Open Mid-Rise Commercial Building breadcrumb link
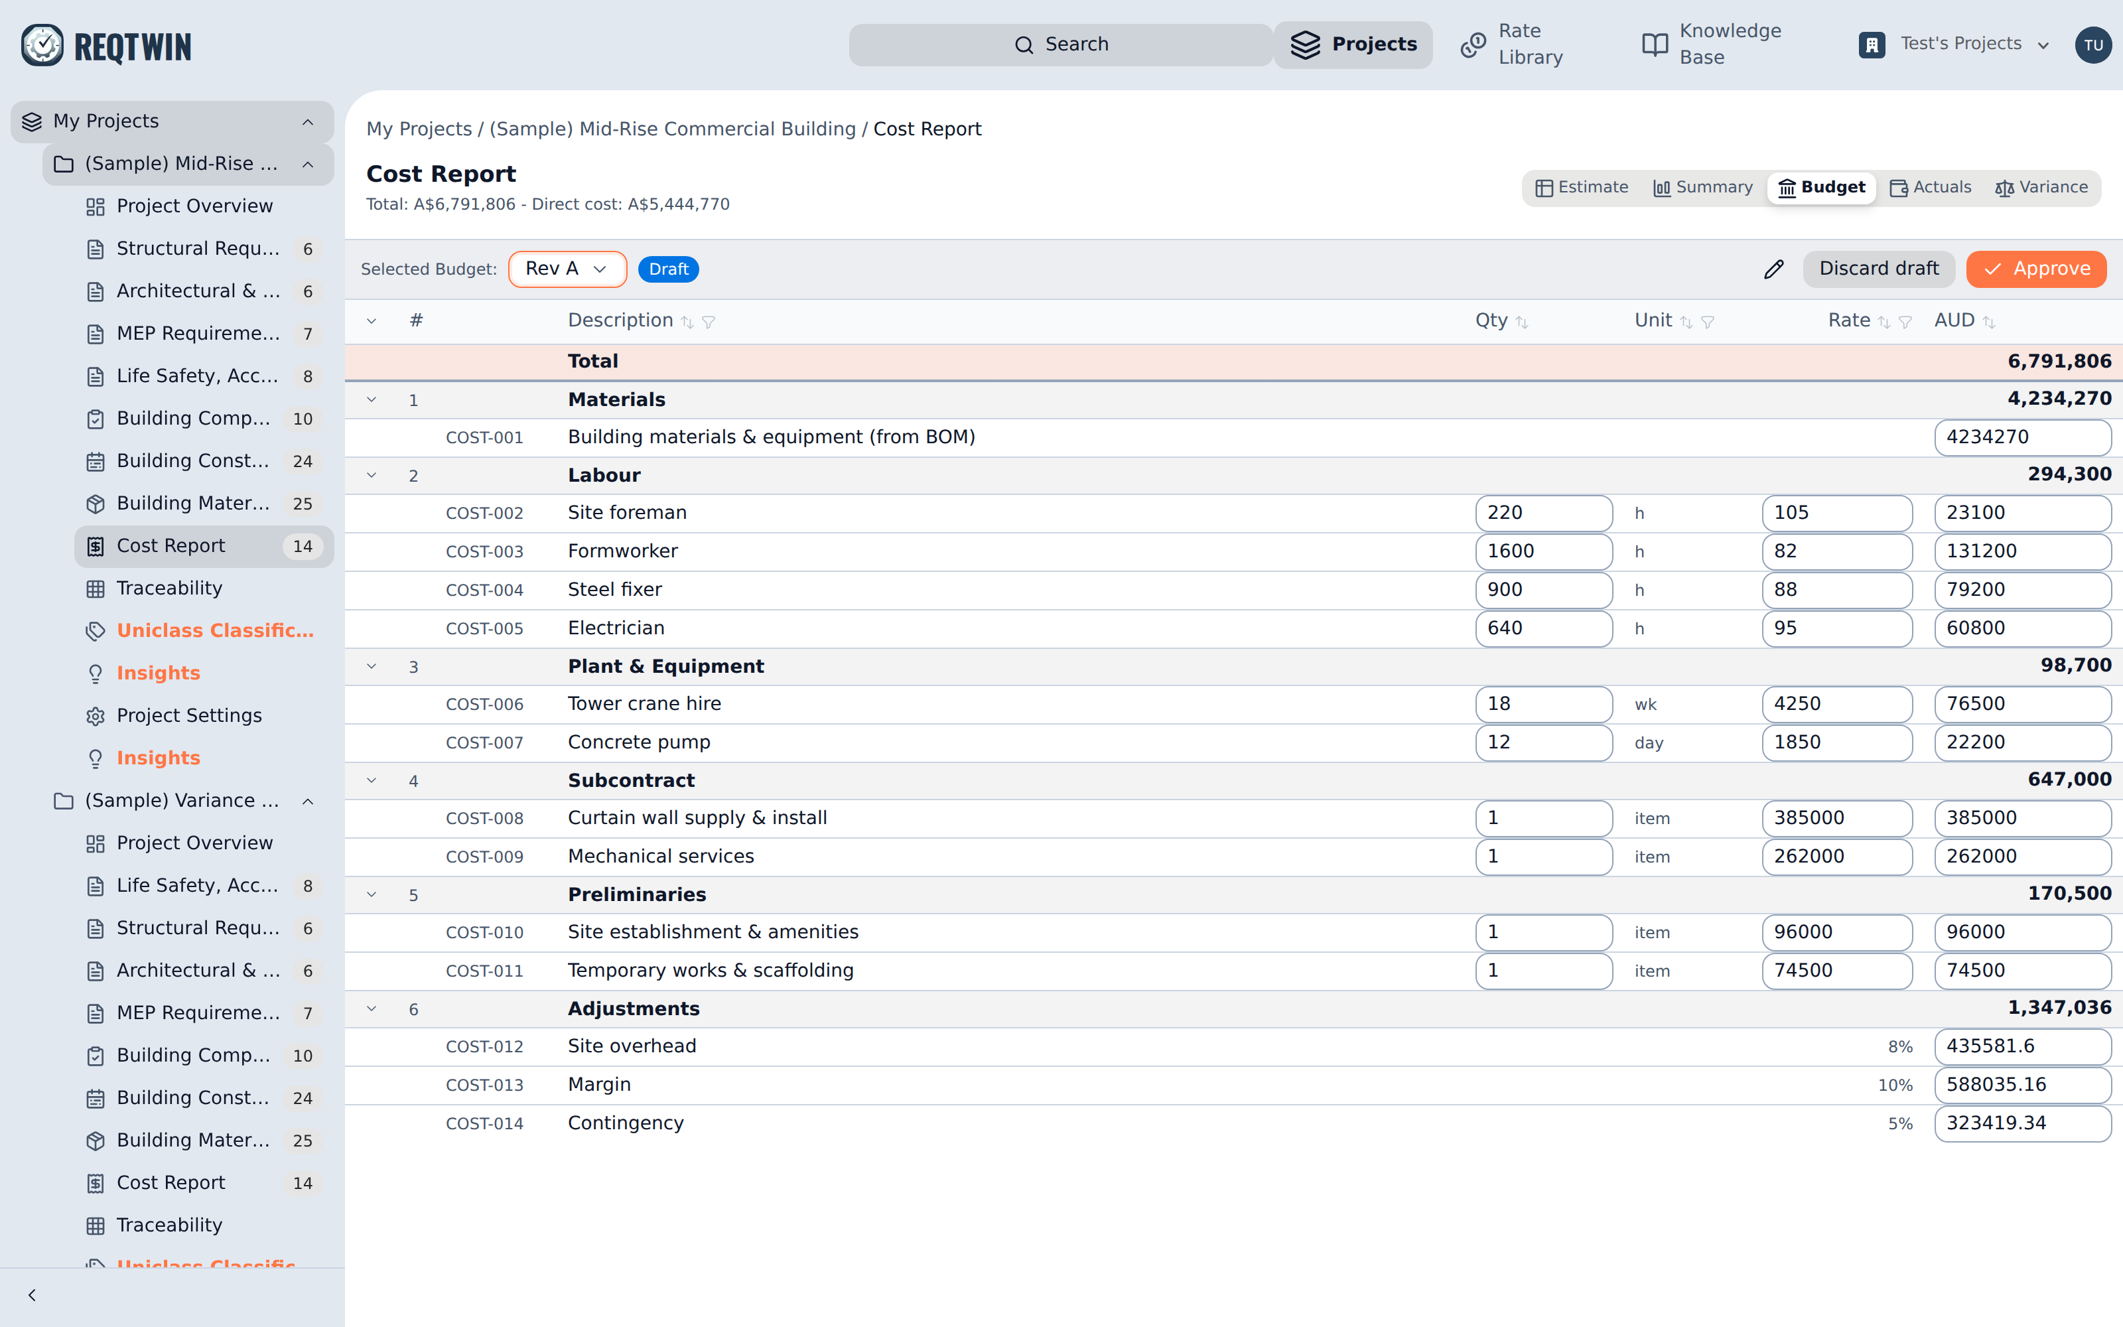Viewport: 2123px width, 1327px height. (672, 129)
